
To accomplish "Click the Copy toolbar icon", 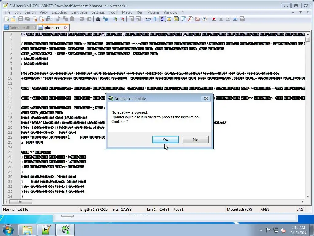I will [65, 19].
